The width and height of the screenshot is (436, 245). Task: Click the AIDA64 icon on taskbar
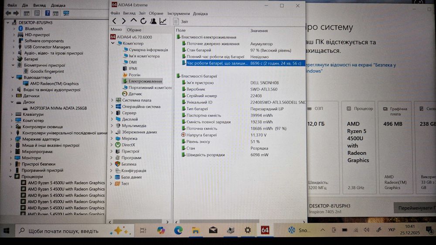point(265,230)
